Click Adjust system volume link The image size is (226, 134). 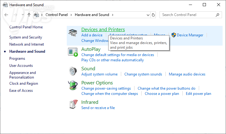coord(99,74)
